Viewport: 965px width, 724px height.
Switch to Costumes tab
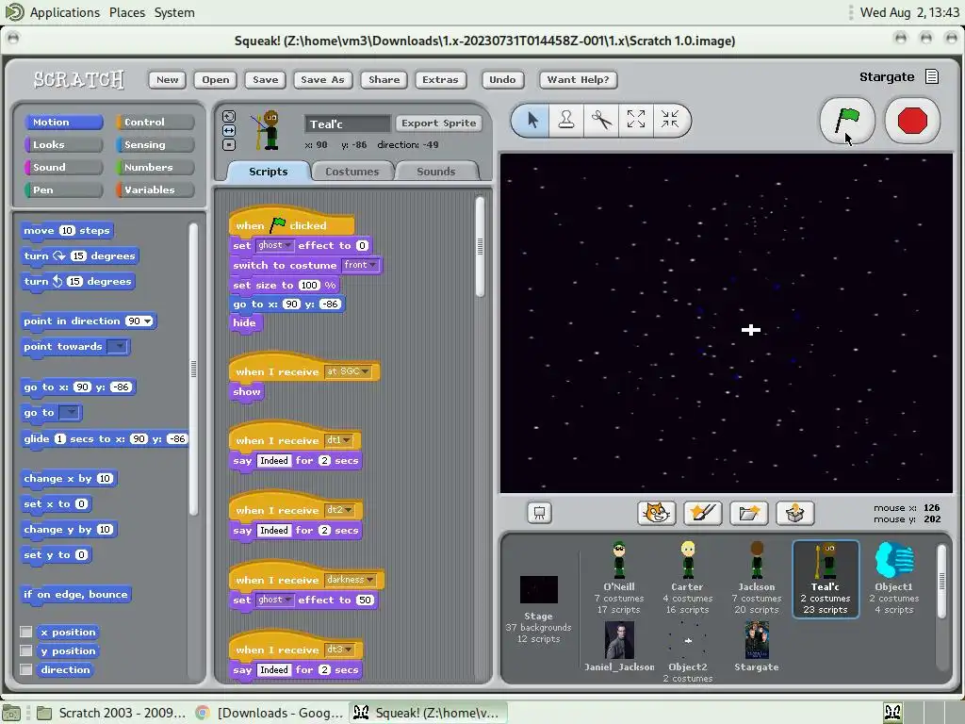click(x=352, y=172)
